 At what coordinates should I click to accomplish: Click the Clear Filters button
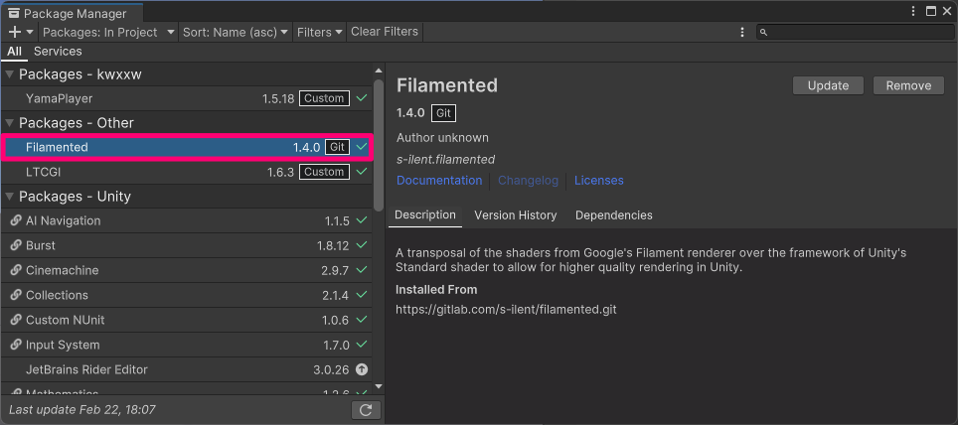[385, 32]
